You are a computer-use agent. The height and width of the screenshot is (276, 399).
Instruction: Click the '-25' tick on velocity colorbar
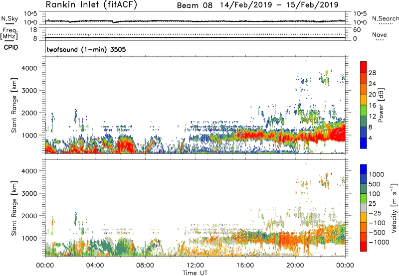376,213
